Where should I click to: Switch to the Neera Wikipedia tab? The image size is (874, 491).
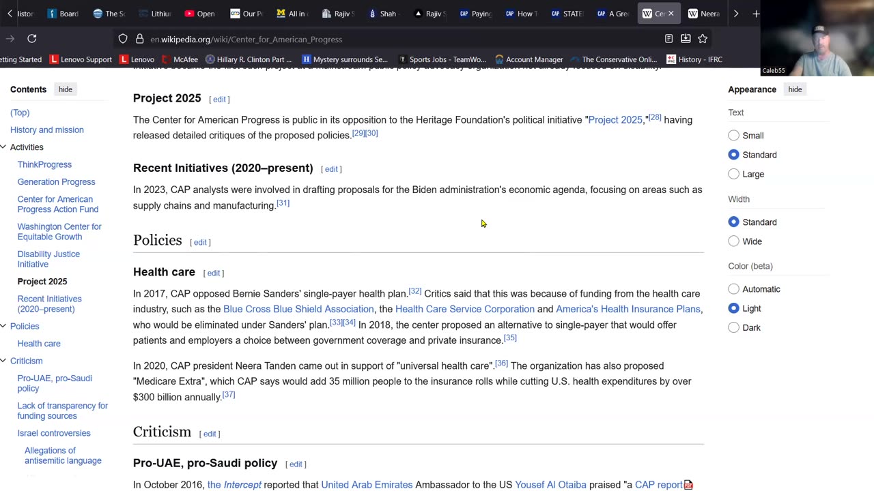[704, 14]
